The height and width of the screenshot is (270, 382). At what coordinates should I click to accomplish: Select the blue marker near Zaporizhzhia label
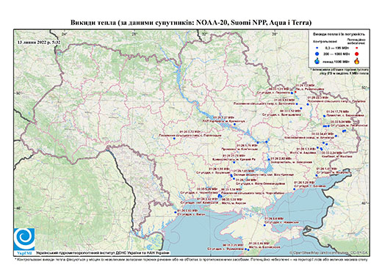(269, 159)
